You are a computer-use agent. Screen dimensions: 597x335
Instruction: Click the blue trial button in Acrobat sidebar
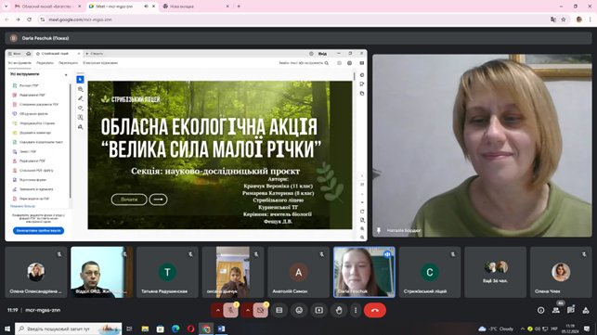tap(38, 231)
